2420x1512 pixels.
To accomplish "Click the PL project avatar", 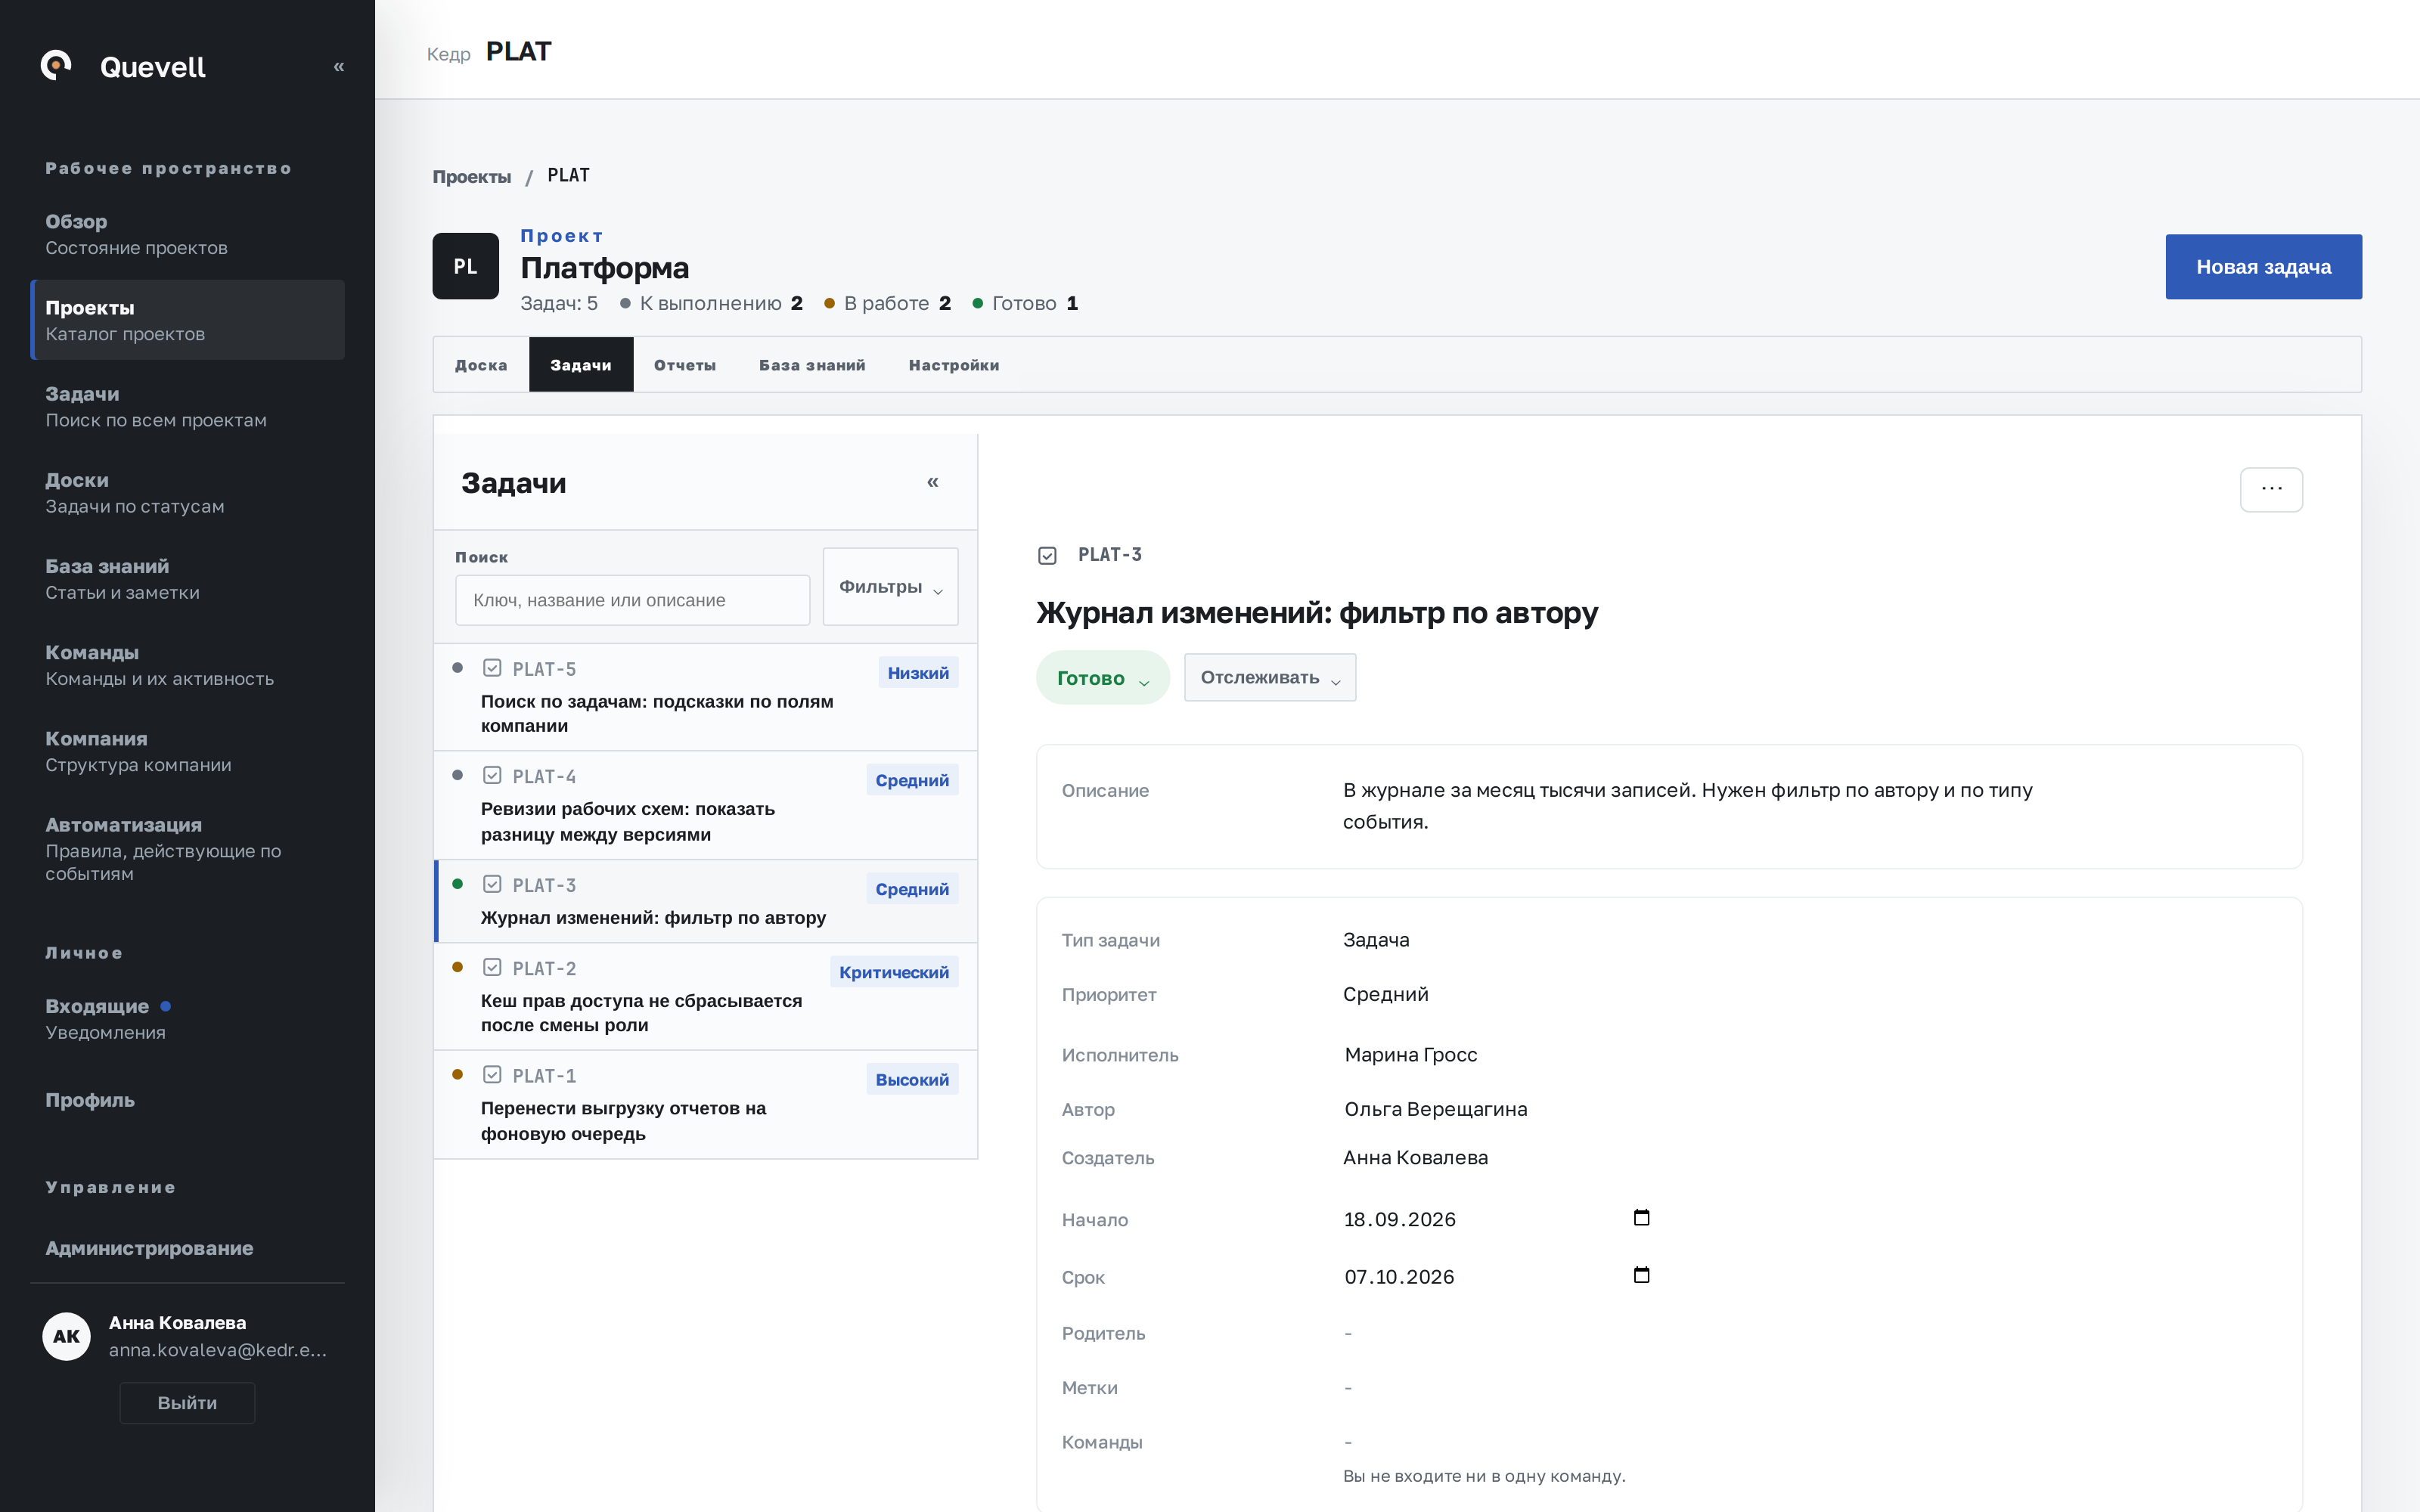I will pos(465,266).
